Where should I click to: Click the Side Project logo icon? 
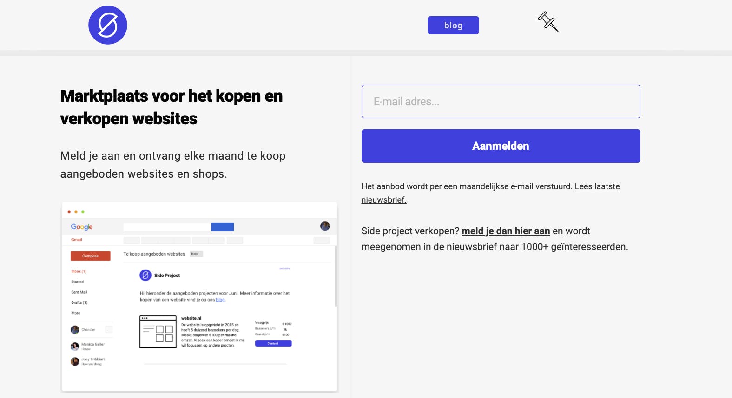[108, 25]
